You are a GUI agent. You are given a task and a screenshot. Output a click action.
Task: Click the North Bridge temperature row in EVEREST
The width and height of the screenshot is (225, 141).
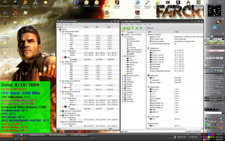175,64
